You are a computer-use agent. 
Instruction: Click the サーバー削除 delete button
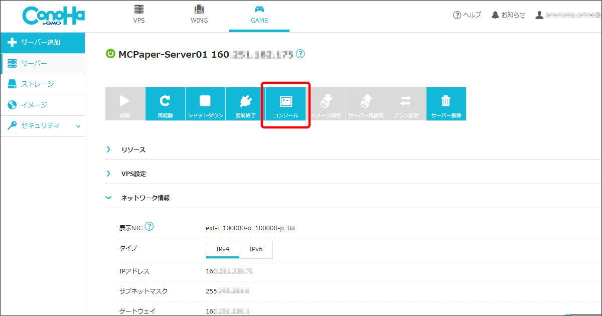coord(446,104)
